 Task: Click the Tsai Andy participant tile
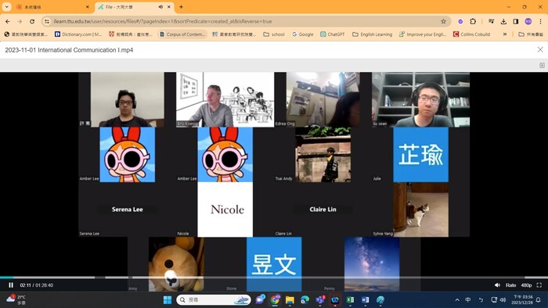[323, 155]
